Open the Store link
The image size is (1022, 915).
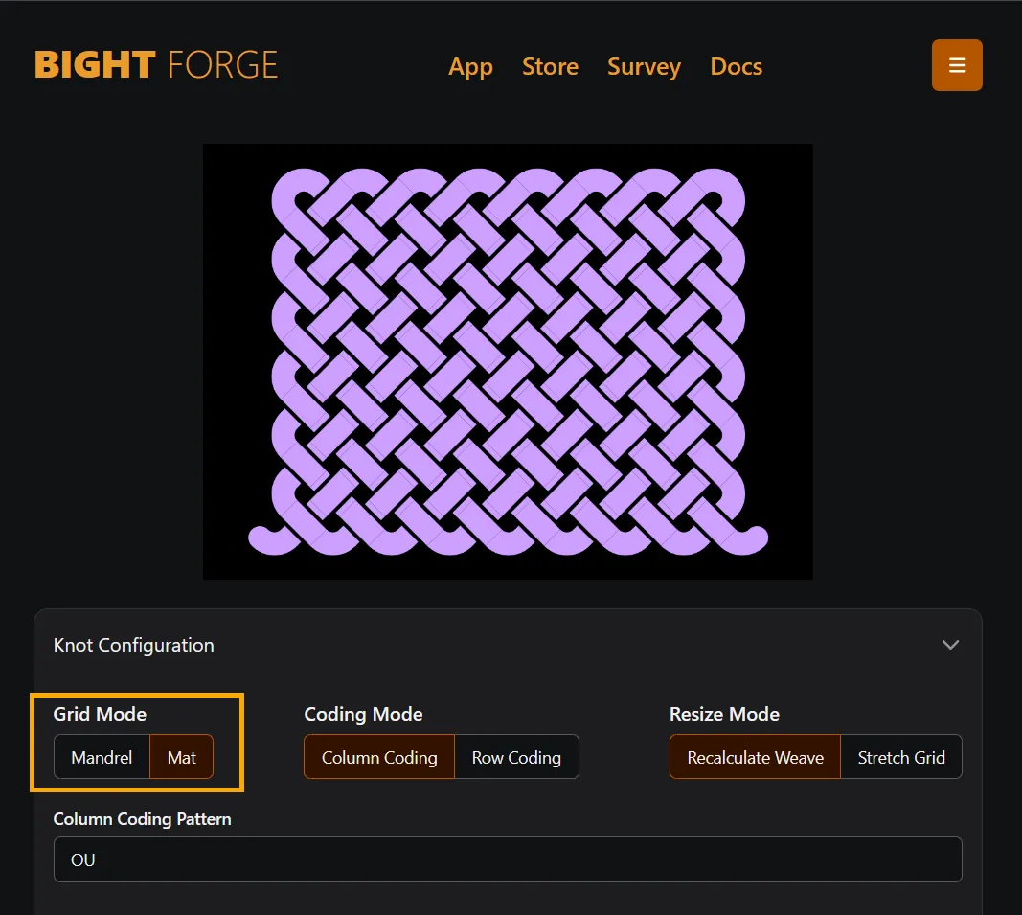[x=550, y=67]
